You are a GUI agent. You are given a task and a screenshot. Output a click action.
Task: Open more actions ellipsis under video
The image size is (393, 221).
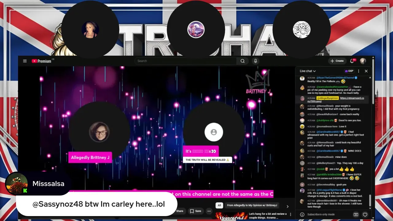pos(209,211)
